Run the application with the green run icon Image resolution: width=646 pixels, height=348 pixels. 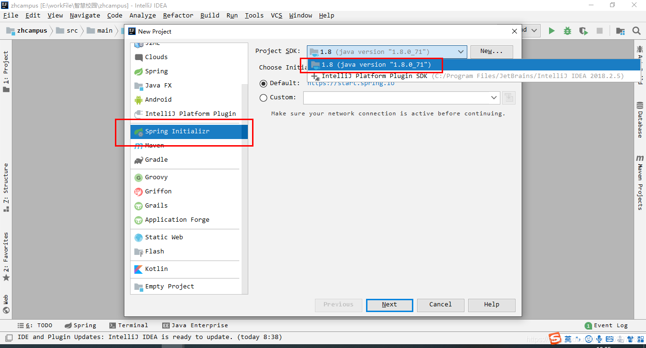(x=551, y=30)
